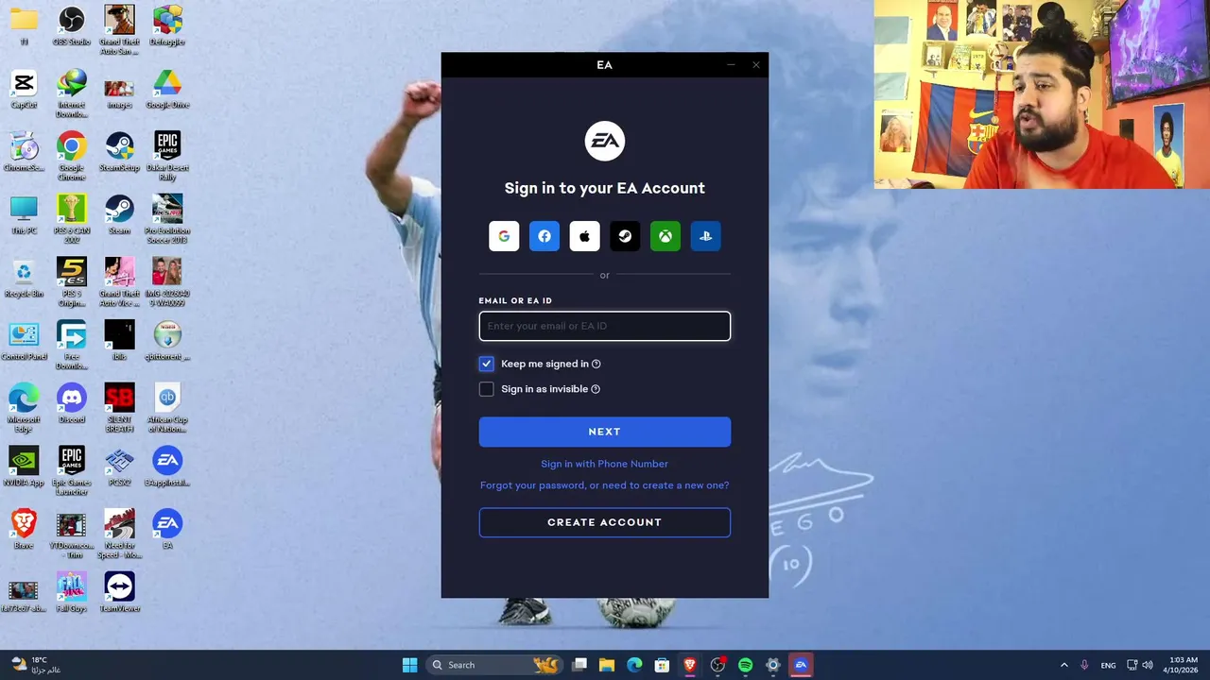Sign in with the Google icon
Viewport: 1210px width, 680px height.
pyautogui.click(x=504, y=236)
